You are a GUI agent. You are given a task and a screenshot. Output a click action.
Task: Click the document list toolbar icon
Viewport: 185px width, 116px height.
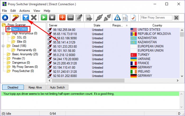[125, 18]
